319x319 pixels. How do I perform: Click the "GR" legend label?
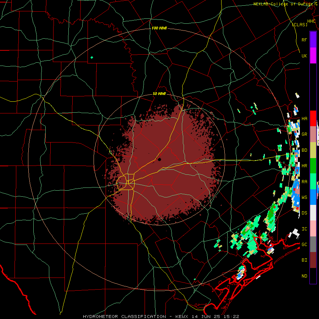(304, 134)
